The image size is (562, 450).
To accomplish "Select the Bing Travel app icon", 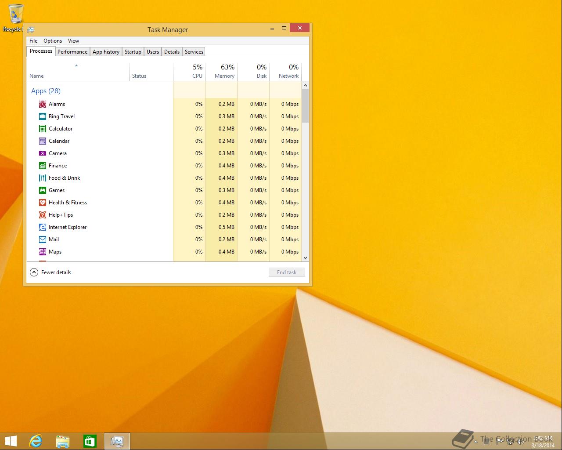I will (43, 116).
